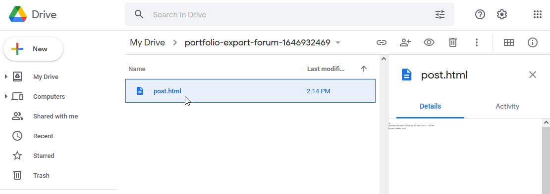
Task: Expand the My Drive tree arrow
Action: point(6,77)
